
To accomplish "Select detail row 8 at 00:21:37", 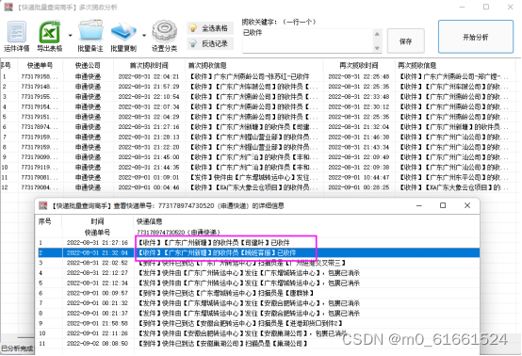I will coord(257,313).
